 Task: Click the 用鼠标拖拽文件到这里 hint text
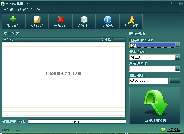click(63, 73)
